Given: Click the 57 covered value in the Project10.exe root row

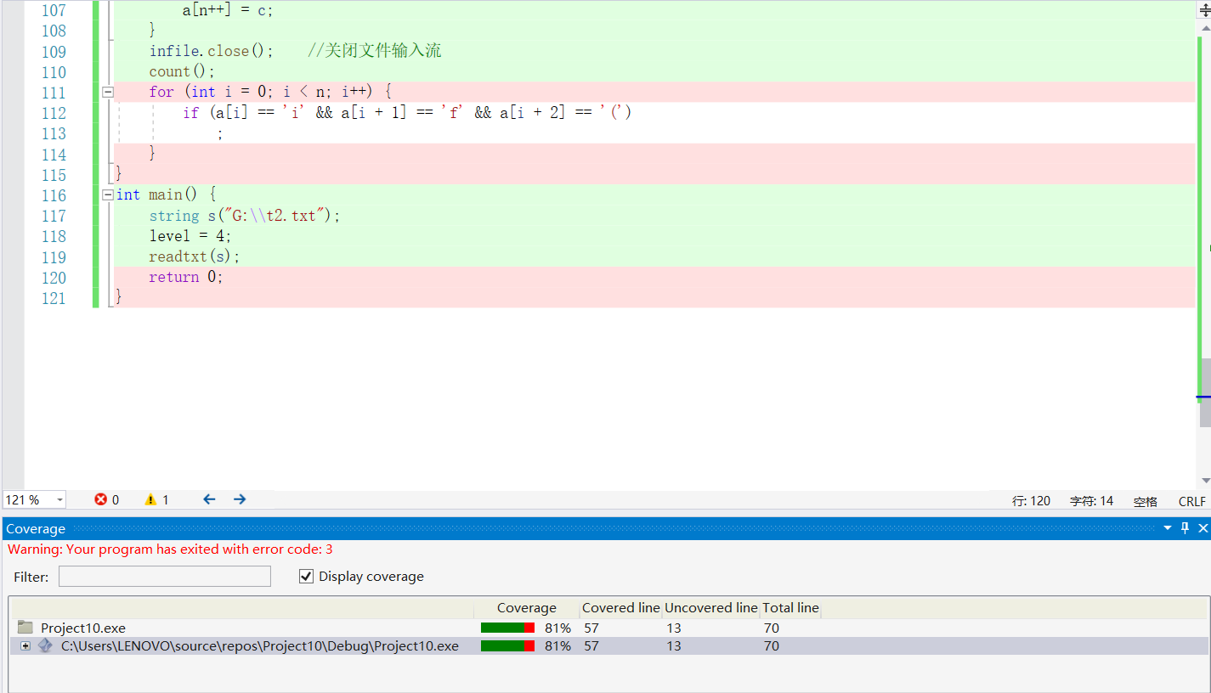Looking at the screenshot, I should (x=591, y=628).
